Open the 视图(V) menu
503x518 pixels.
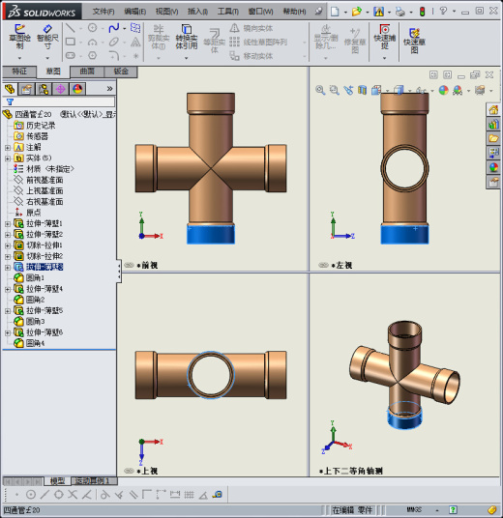pyautogui.click(x=166, y=12)
